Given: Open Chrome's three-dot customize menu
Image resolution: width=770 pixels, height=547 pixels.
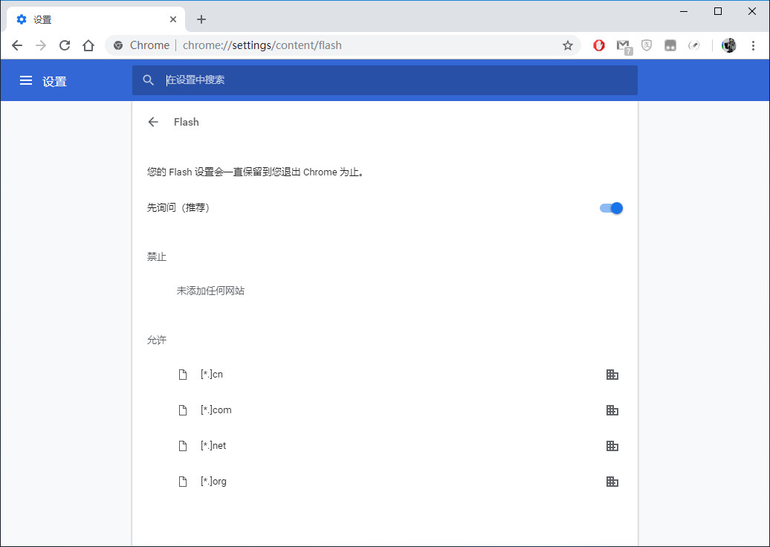Looking at the screenshot, I should tap(754, 45).
